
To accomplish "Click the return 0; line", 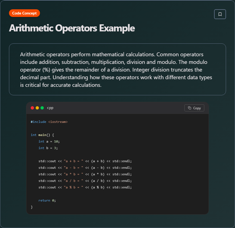I will 47,200.
